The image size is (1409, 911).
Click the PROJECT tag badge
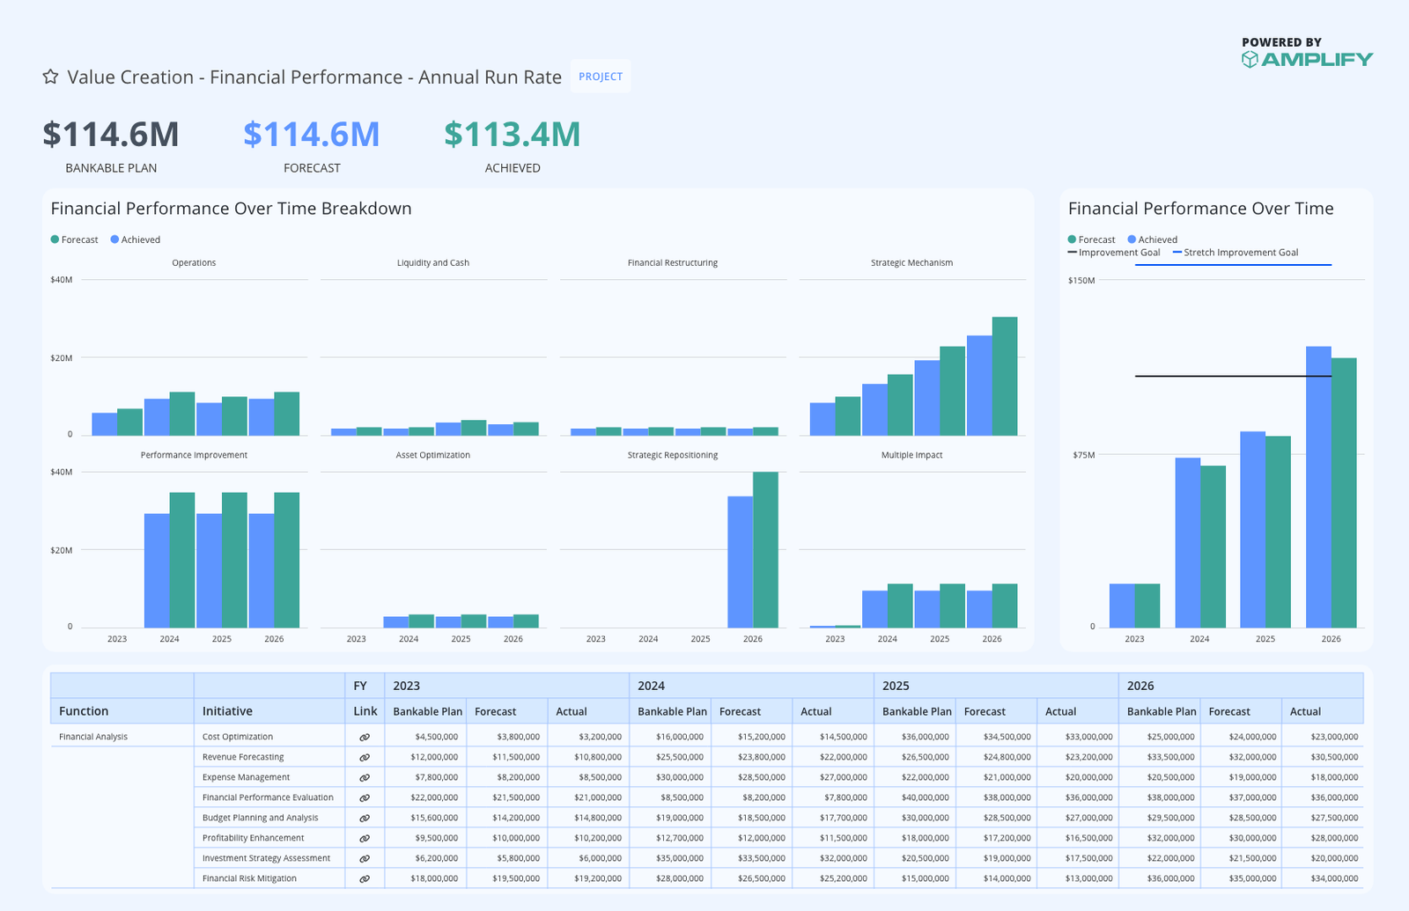[601, 77]
